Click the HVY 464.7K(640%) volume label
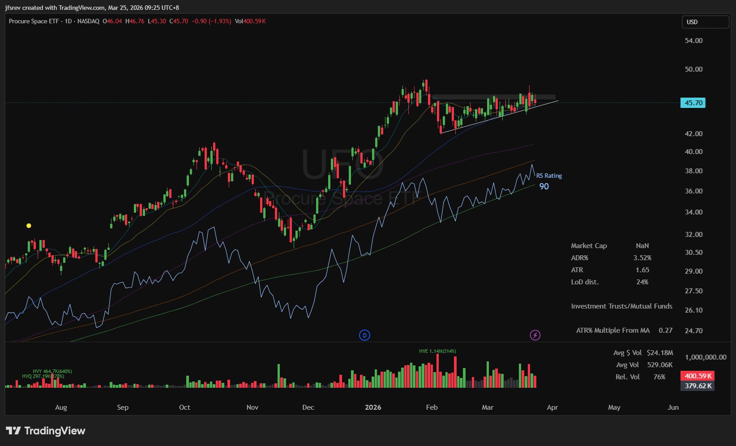Image resolution: width=736 pixels, height=446 pixels. click(52, 371)
